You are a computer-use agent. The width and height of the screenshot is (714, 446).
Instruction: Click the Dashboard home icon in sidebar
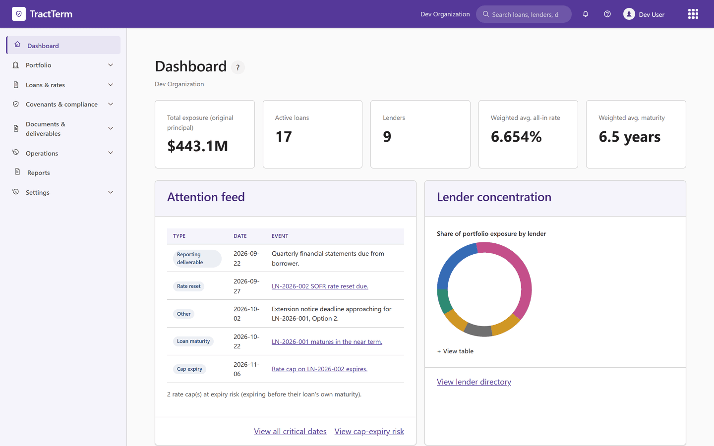[17, 45]
